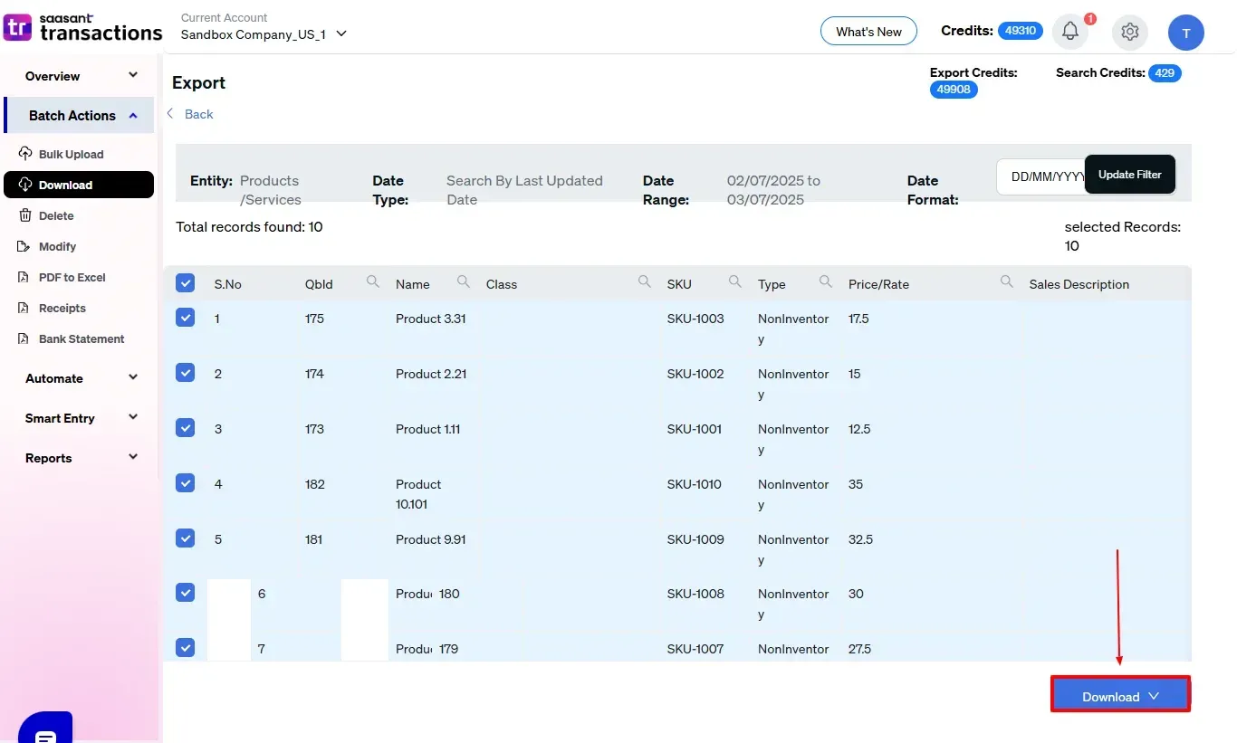Click the PDF to Excel file icon
This screenshot has width=1237, height=743.
pyautogui.click(x=24, y=277)
